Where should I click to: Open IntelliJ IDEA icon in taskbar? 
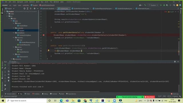coord(103,100)
